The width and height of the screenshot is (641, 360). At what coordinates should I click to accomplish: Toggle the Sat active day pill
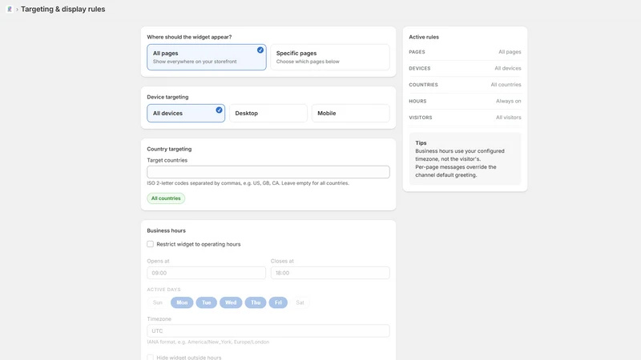pos(300,302)
